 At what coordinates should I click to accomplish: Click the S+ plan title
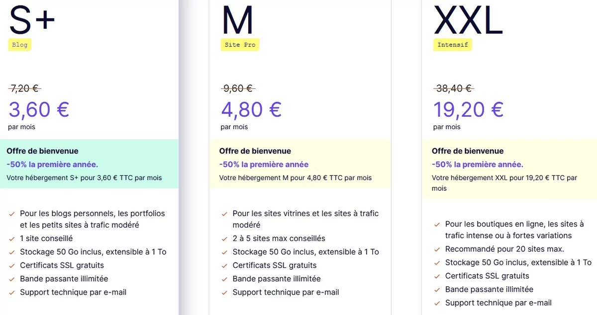[x=32, y=20]
